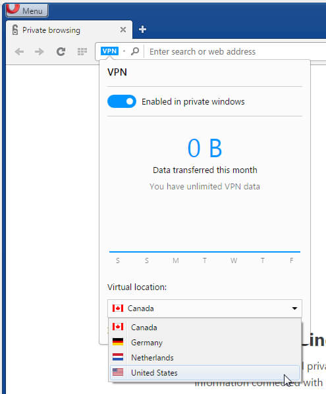Open a new tab with plus icon

[x=142, y=30]
